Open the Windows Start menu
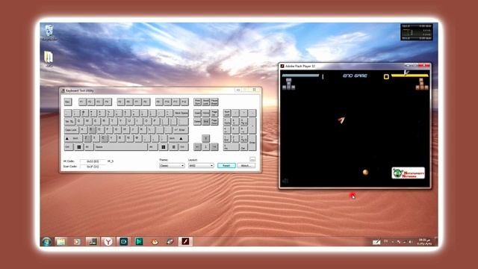The width and height of the screenshot is (478, 269). pyautogui.click(x=46, y=242)
